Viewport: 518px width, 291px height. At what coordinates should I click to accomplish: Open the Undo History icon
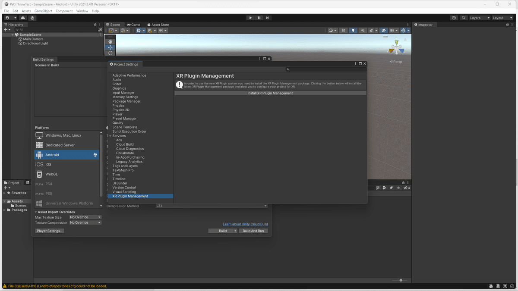point(454,18)
